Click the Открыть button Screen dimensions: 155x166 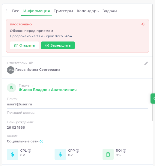point(25,45)
